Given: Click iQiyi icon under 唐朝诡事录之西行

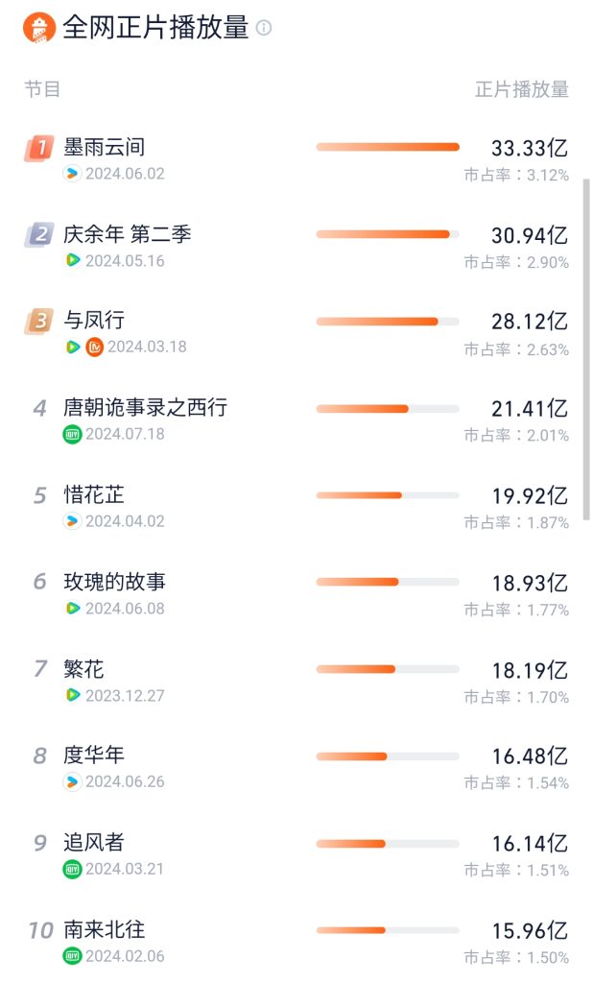Looking at the screenshot, I should tap(72, 434).
